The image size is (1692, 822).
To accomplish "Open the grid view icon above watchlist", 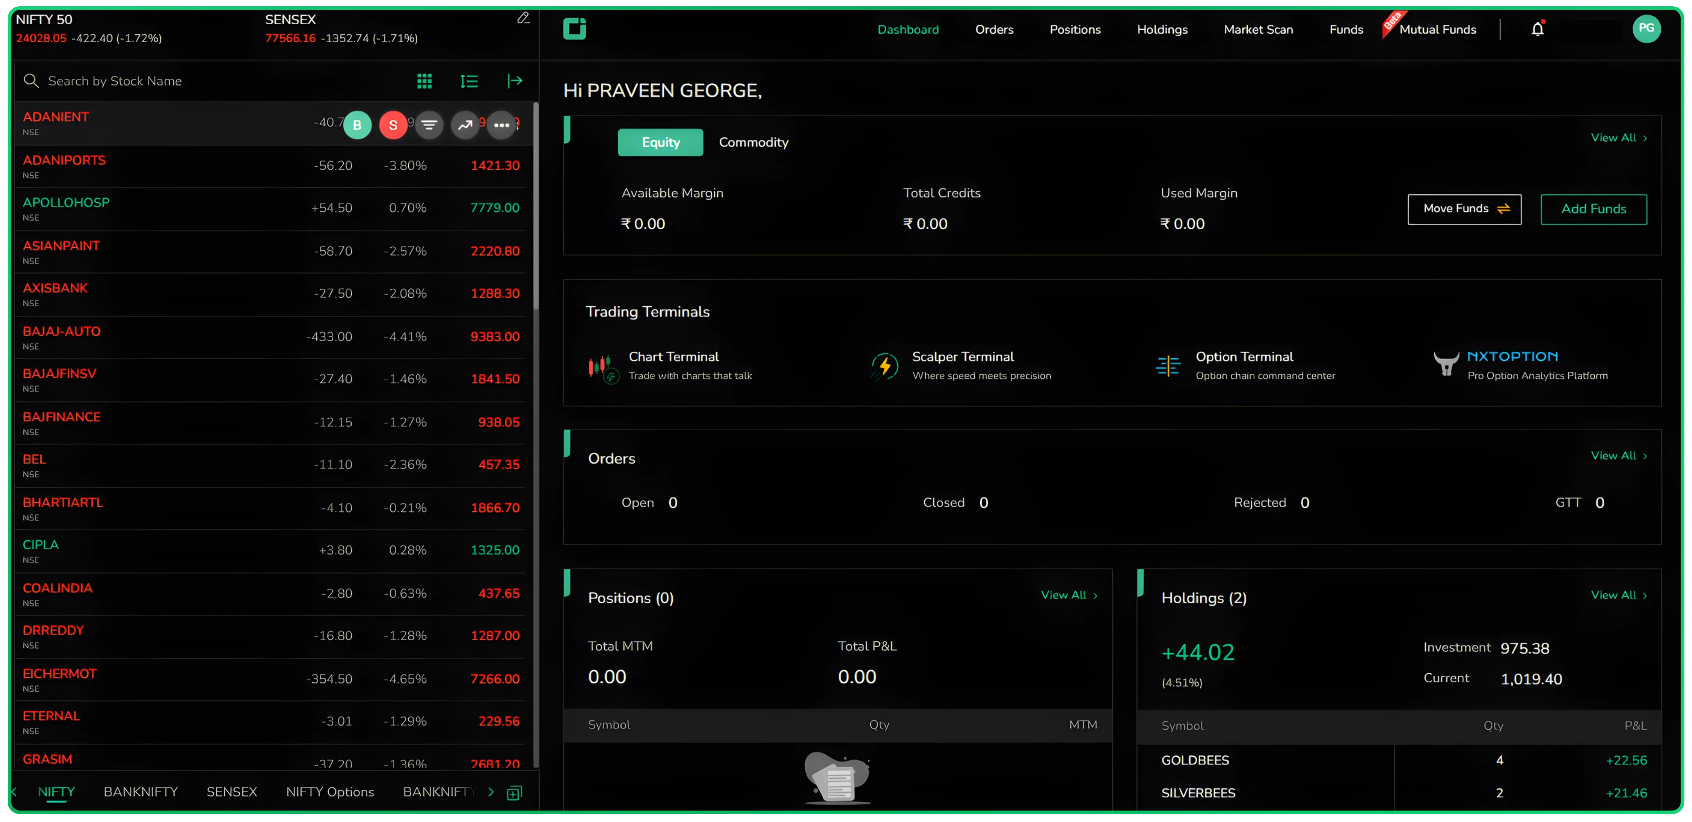I will [x=424, y=81].
